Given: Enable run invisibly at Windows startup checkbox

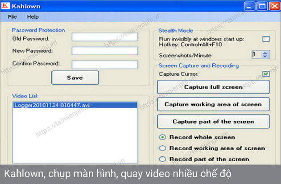Looking at the screenshot, I should click(x=266, y=39).
